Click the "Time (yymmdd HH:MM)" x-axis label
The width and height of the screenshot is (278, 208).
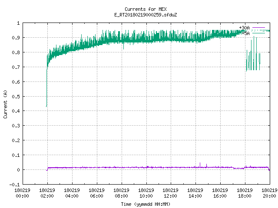[146, 204]
